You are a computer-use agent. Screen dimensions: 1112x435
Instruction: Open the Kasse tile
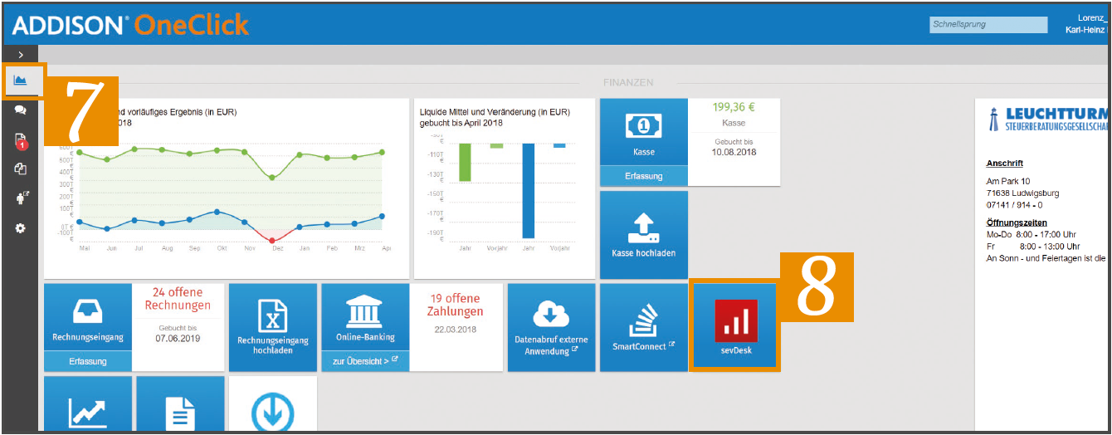click(x=643, y=131)
